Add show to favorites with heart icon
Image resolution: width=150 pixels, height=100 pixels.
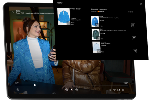(x=114, y=90)
